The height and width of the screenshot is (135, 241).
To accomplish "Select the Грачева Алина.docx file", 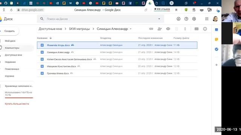I will pos(117,73).
